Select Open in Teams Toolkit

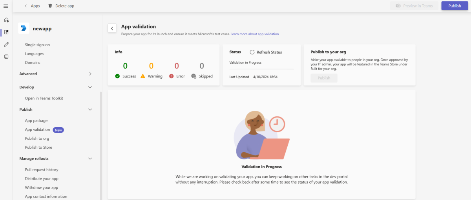tap(44, 98)
